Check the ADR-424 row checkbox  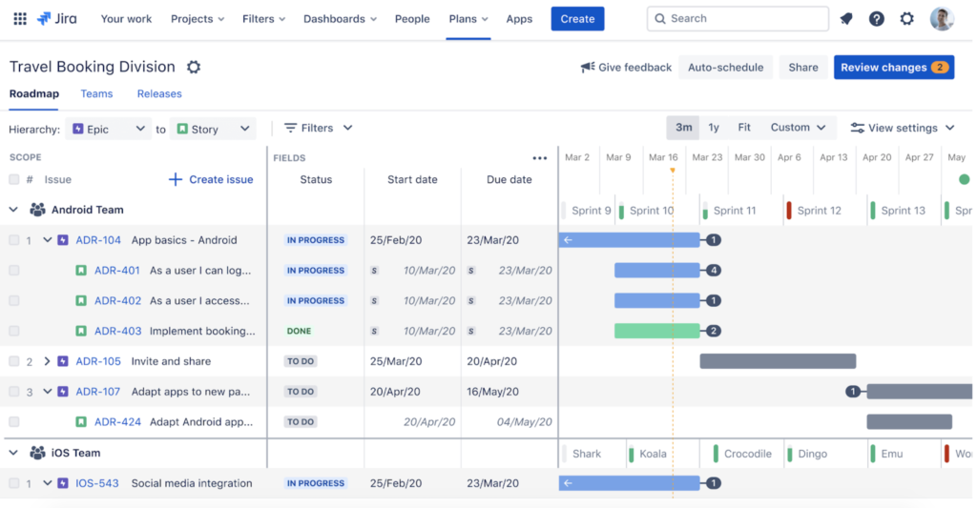click(13, 422)
